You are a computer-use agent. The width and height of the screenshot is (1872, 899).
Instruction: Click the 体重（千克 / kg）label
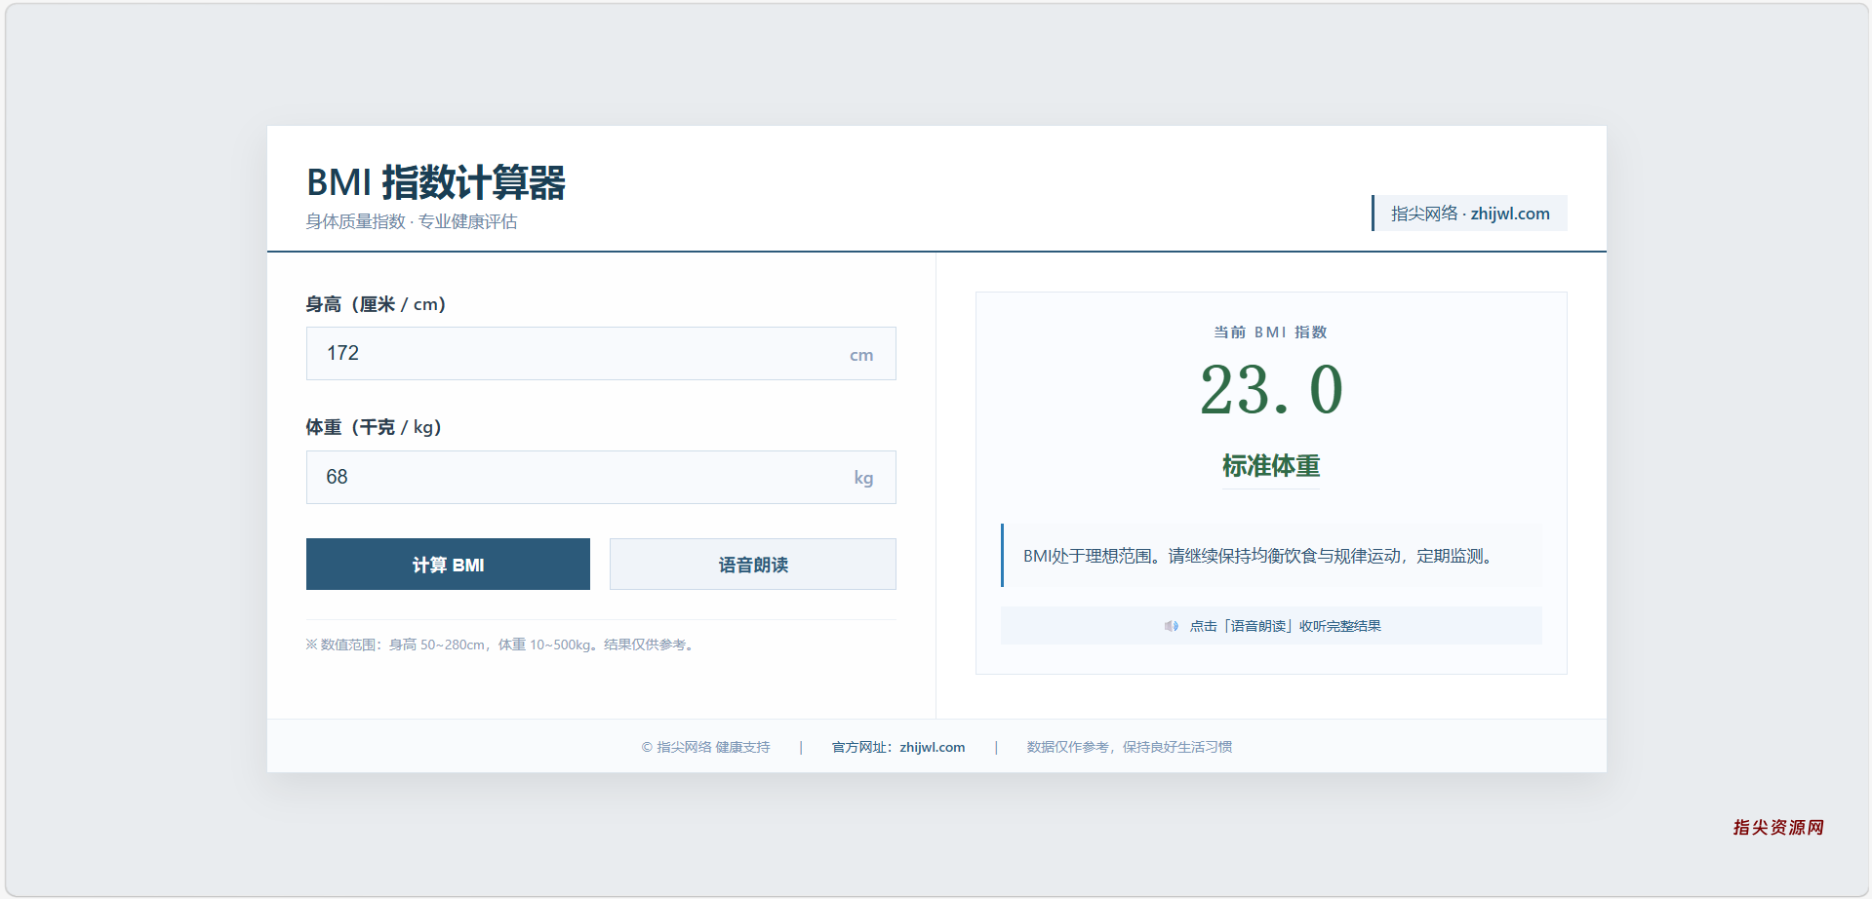point(374,427)
